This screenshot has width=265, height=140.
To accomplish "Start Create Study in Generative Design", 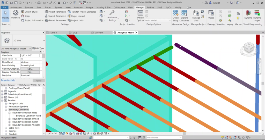I will [x=175, y=16].
